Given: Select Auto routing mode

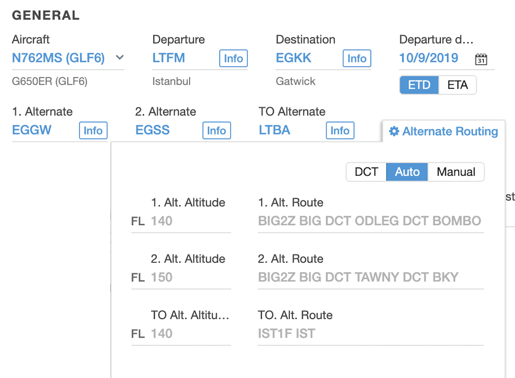Looking at the screenshot, I should (407, 172).
